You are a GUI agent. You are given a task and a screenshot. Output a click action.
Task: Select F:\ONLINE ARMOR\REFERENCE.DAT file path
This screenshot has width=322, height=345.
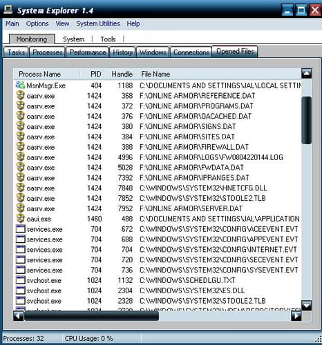(x=197, y=95)
